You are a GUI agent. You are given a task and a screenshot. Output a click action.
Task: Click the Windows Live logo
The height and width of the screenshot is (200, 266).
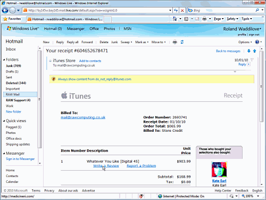(x=23, y=28)
